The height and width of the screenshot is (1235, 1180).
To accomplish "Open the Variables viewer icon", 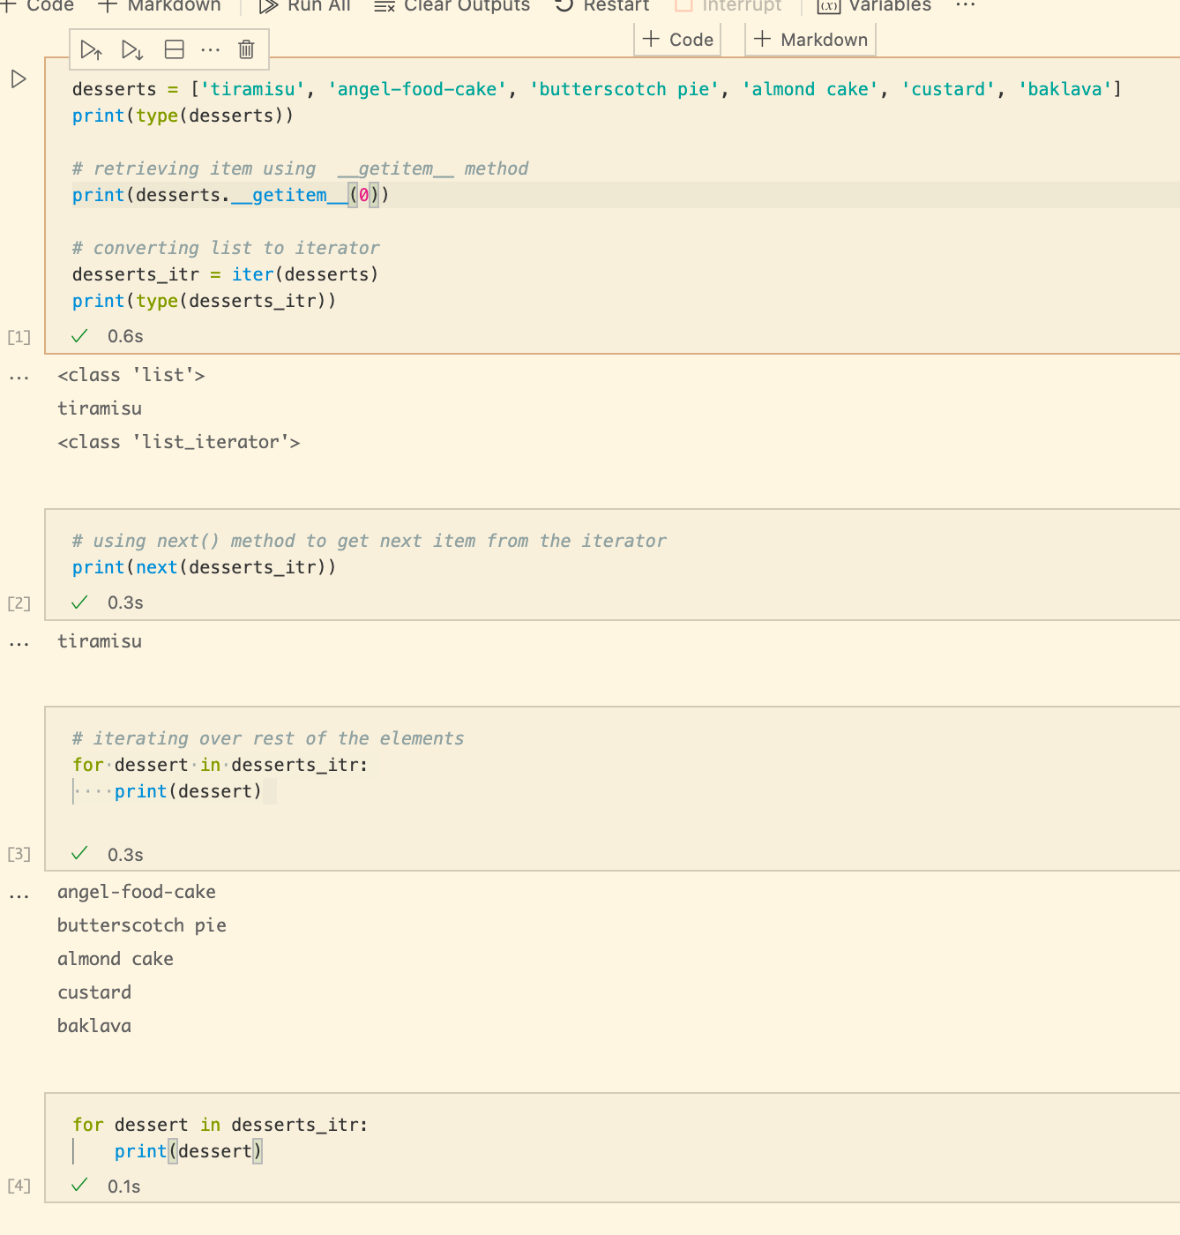I will click(827, 7).
